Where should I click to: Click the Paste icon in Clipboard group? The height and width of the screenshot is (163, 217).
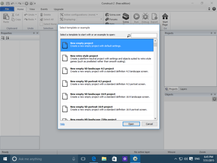[x=6, y=17]
